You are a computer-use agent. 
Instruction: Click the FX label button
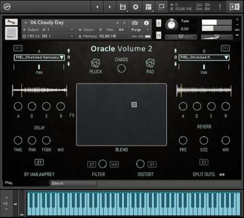click(x=72, y=115)
